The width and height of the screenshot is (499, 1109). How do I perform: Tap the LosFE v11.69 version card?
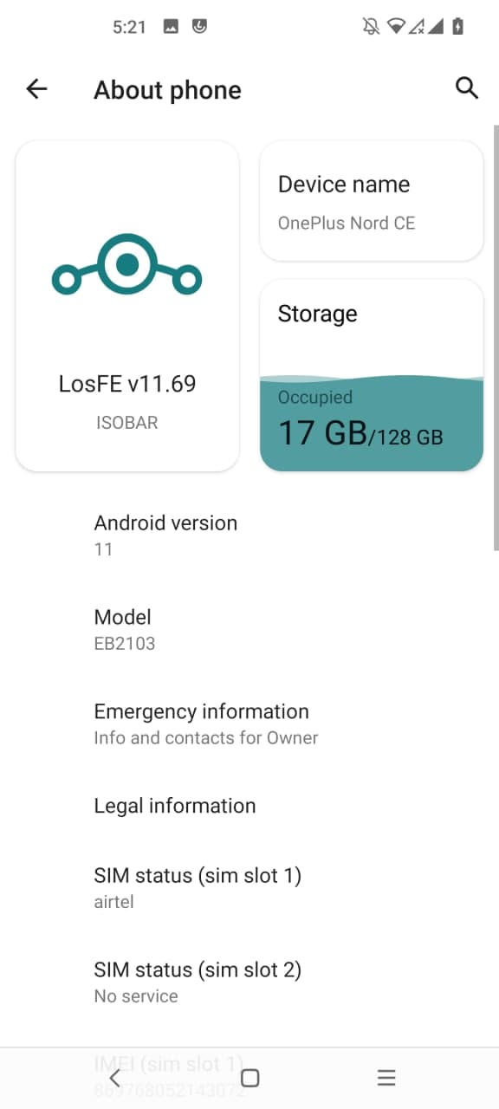[127, 307]
